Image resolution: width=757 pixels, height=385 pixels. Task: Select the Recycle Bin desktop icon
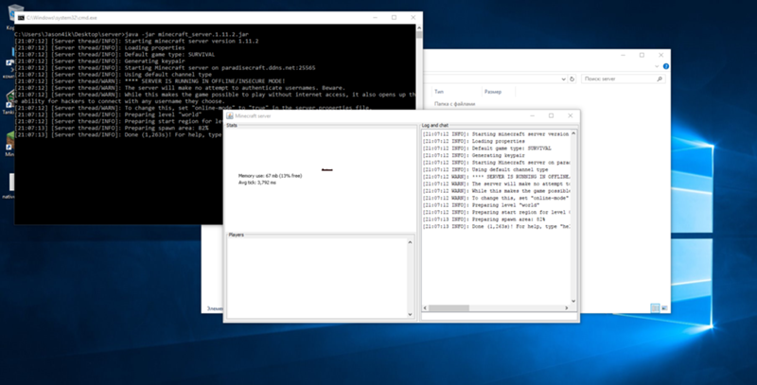pos(14,14)
